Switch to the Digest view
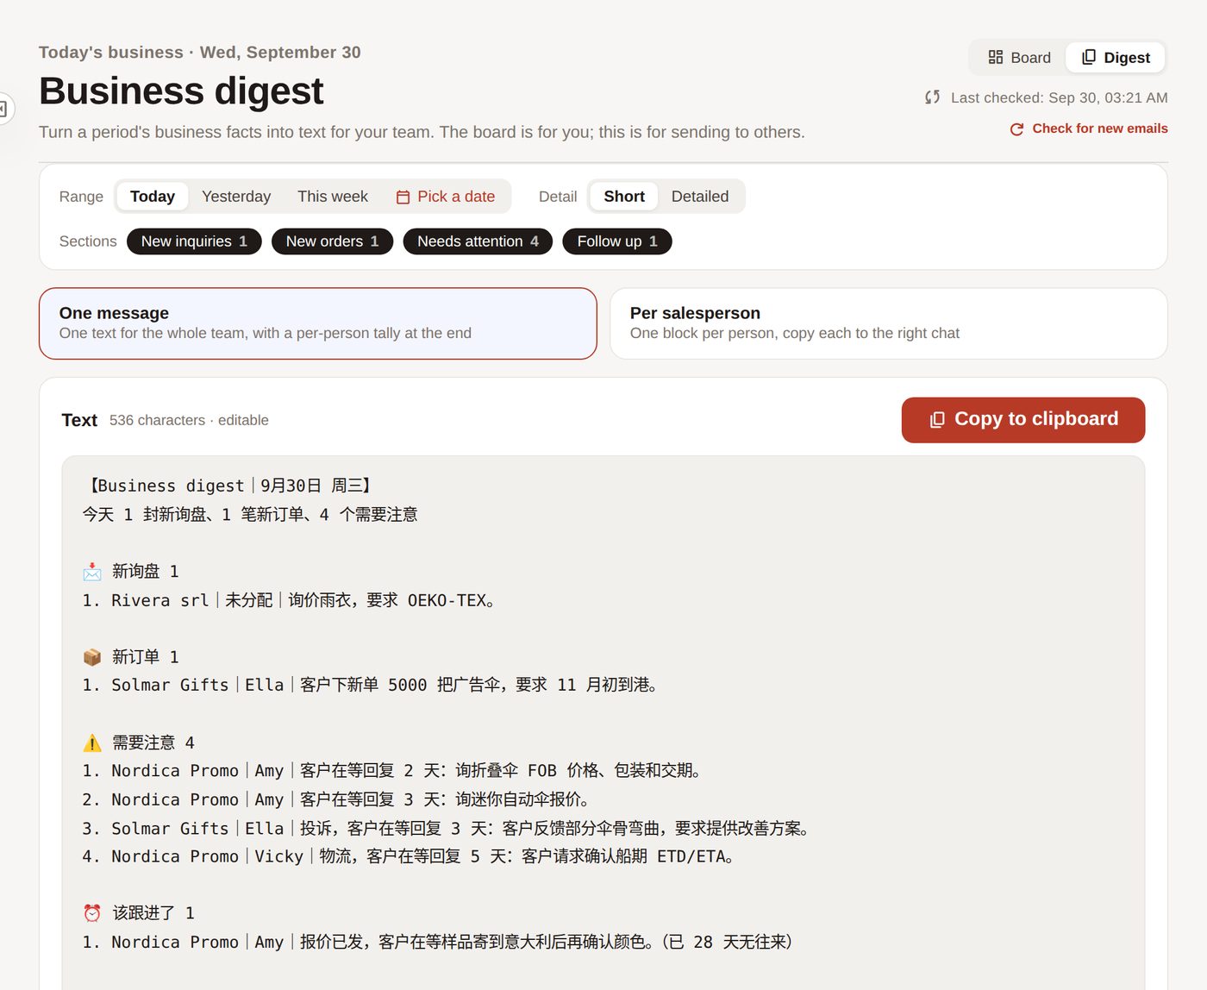Image resolution: width=1207 pixels, height=990 pixels. (x=1116, y=58)
